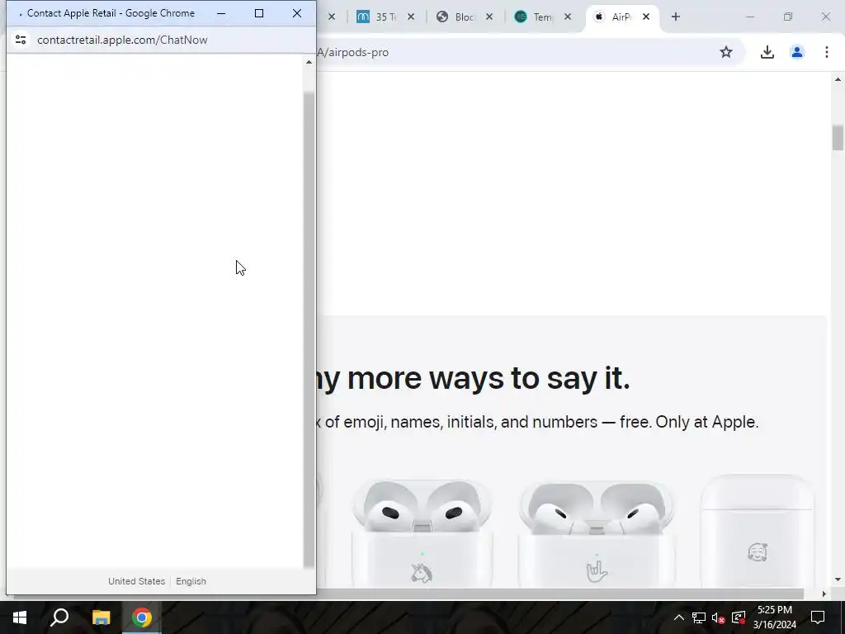Open the Windows notification center

(x=818, y=617)
